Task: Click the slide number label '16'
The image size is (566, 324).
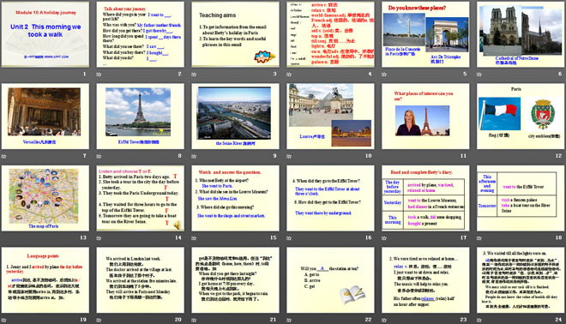Action: [368, 237]
